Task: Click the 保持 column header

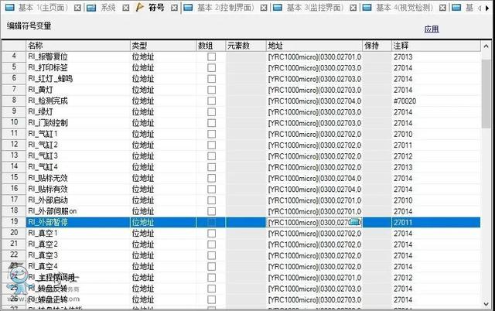Action: point(377,46)
